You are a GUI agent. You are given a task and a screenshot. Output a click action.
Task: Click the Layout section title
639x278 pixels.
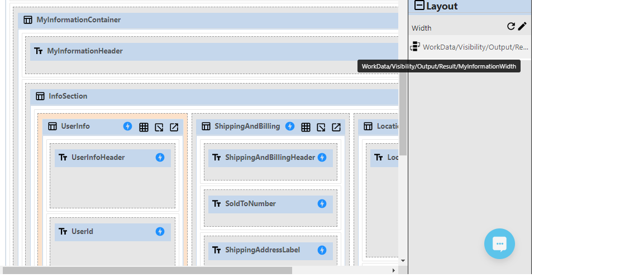click(x=442, y=6)
